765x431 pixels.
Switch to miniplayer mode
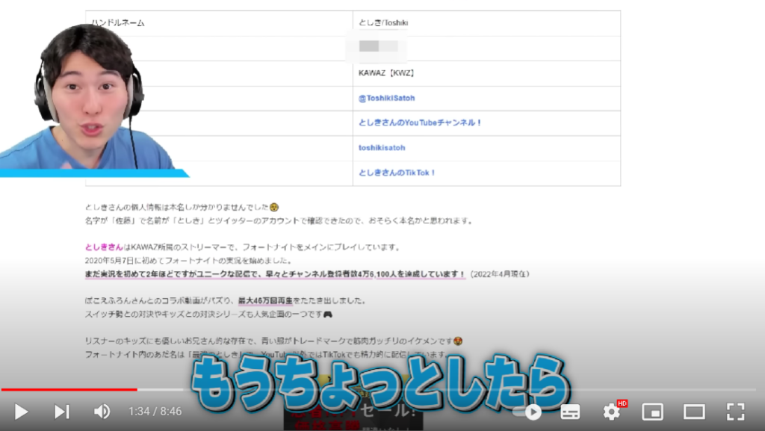(x=652, y=412)
